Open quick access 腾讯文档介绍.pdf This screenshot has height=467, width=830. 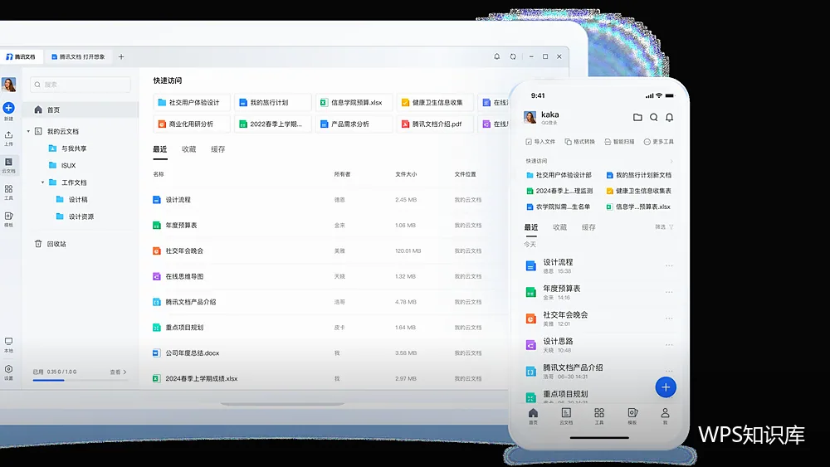point(435,124)
